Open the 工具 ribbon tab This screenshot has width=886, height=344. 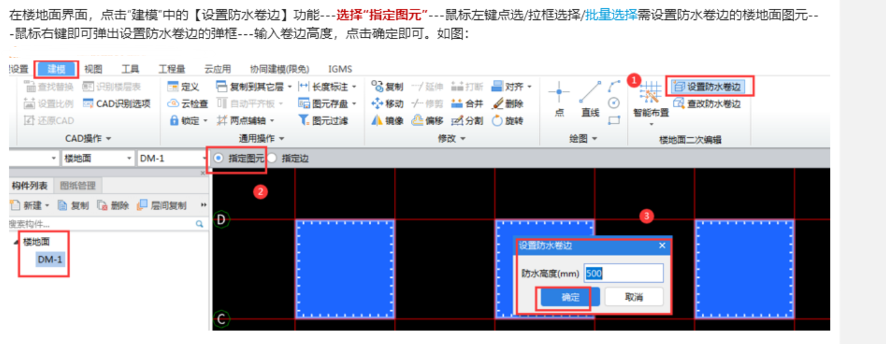[x=130, y=69]
